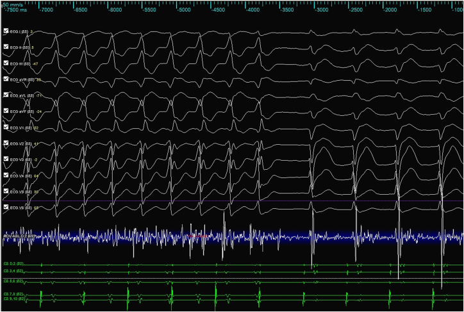Click the -6500 mark on the time ruler
464x312 pixels.
[x=81, y=10]
